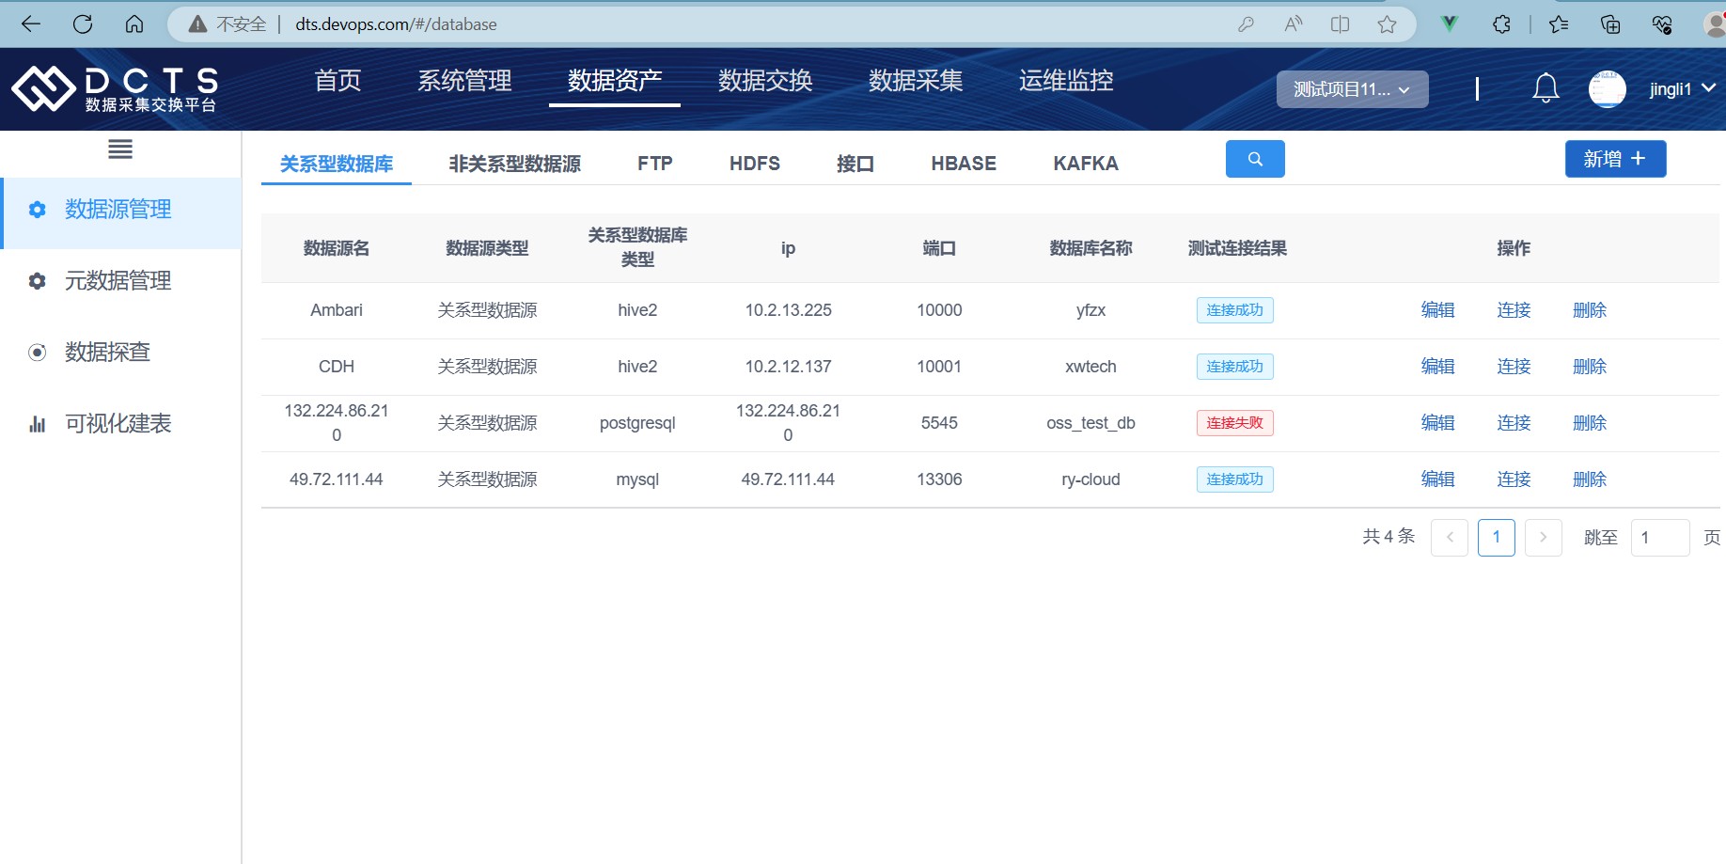Open the 测试项目11 project dropdown
Viewport: 1726px width, 864px height.
pyautogui.click(x=1352, y=89)
